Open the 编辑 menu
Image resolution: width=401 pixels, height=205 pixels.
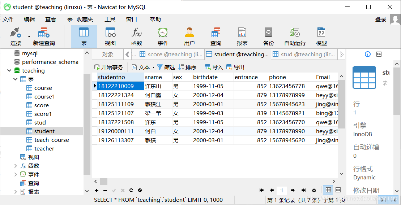click(29, 19)
